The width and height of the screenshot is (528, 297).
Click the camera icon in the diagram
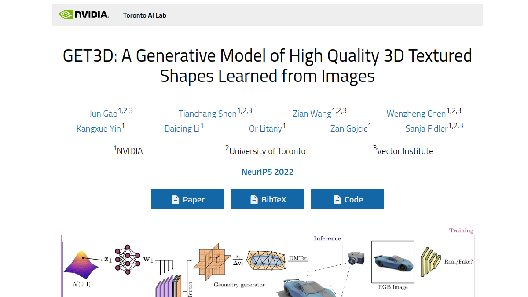(356, 258)
